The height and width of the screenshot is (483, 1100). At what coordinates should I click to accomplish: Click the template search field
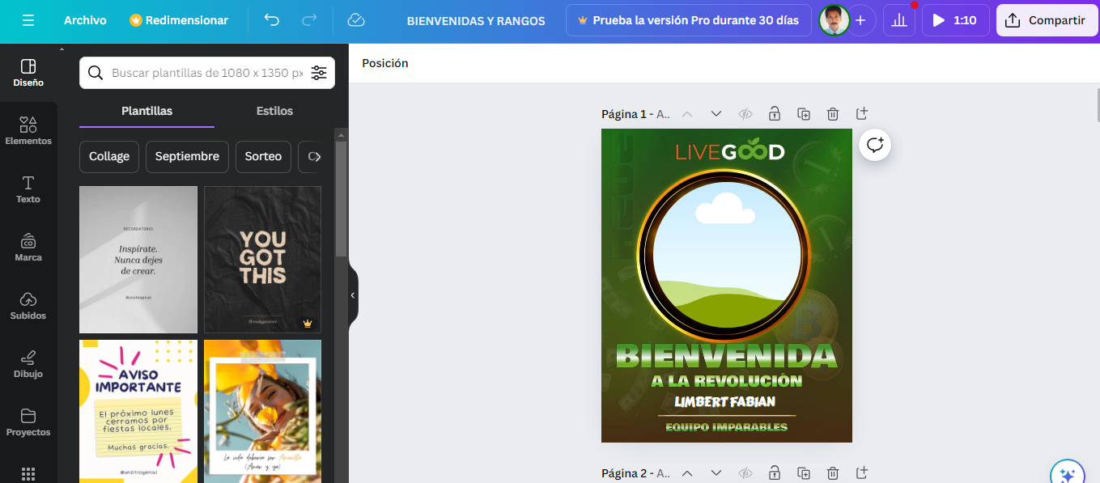click(207, 73)
